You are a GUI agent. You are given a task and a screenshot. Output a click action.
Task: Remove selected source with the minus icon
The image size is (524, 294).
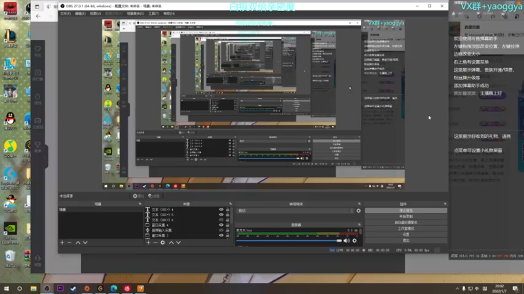(155, 242)
